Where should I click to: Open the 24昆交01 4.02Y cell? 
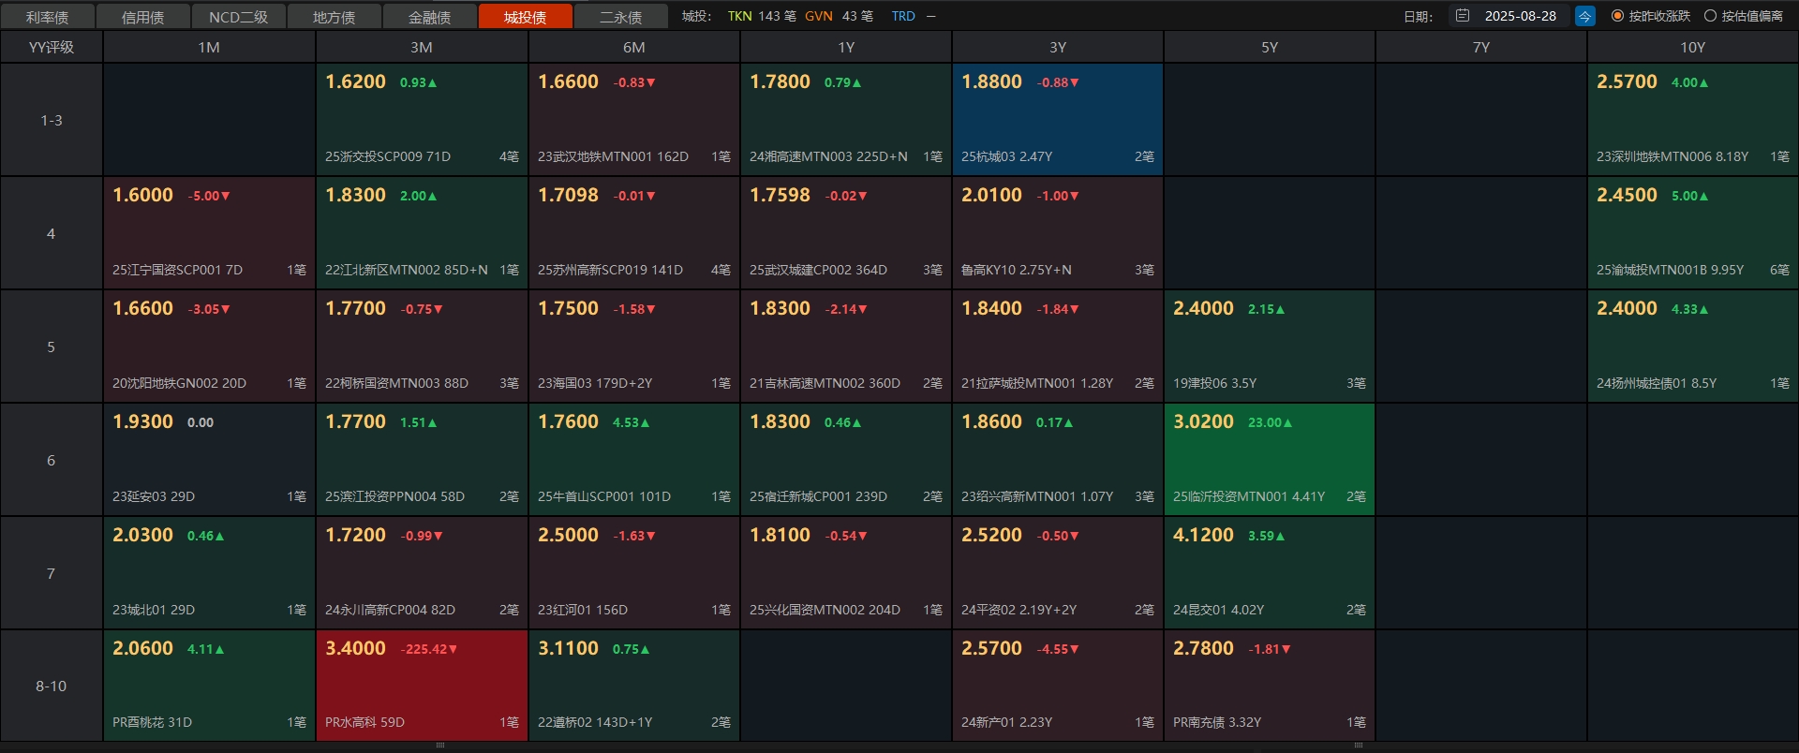pyautogui.click(x=1270, y=573)
